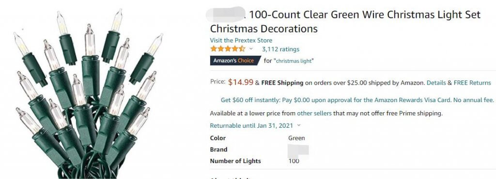Open shipping Details link
Image resolution: width=496 pixels, height=179 pixels.
pyautogui.click(x=436, y=83)
